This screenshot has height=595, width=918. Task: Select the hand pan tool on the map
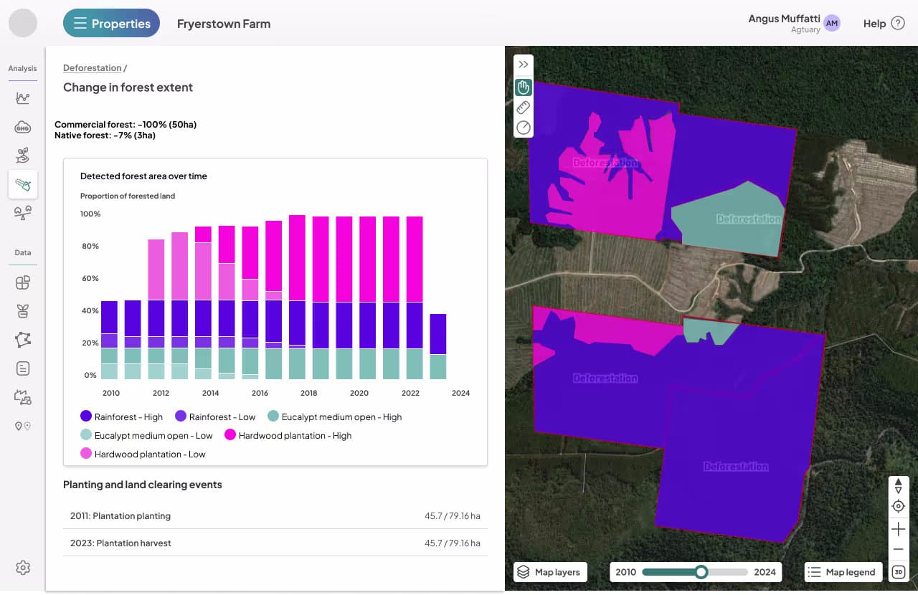pos(523,87)
